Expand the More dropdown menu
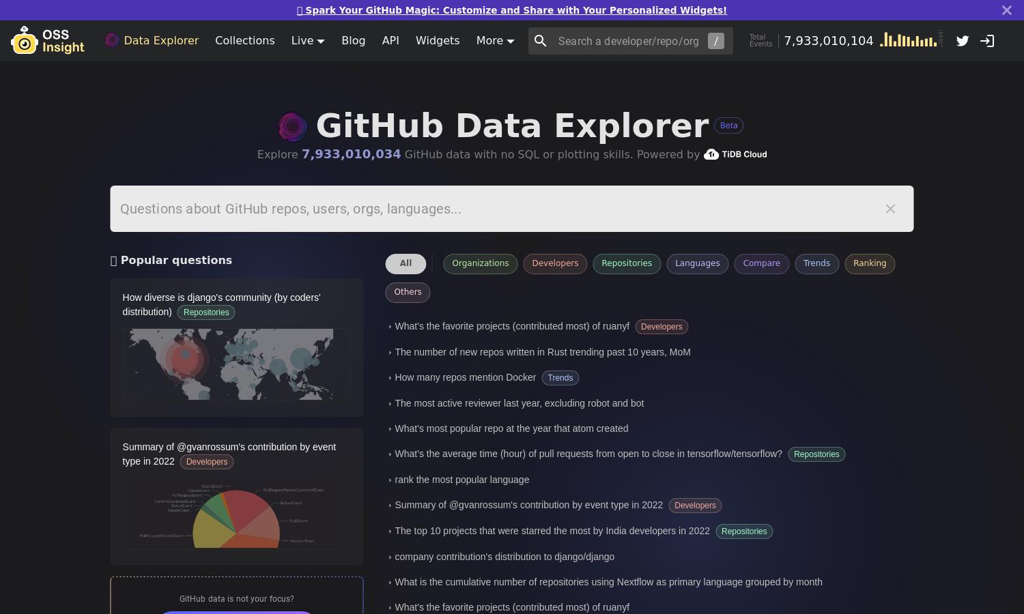Image resolution: width=1024 pixels, height=614 pixels. click(495, 40)
